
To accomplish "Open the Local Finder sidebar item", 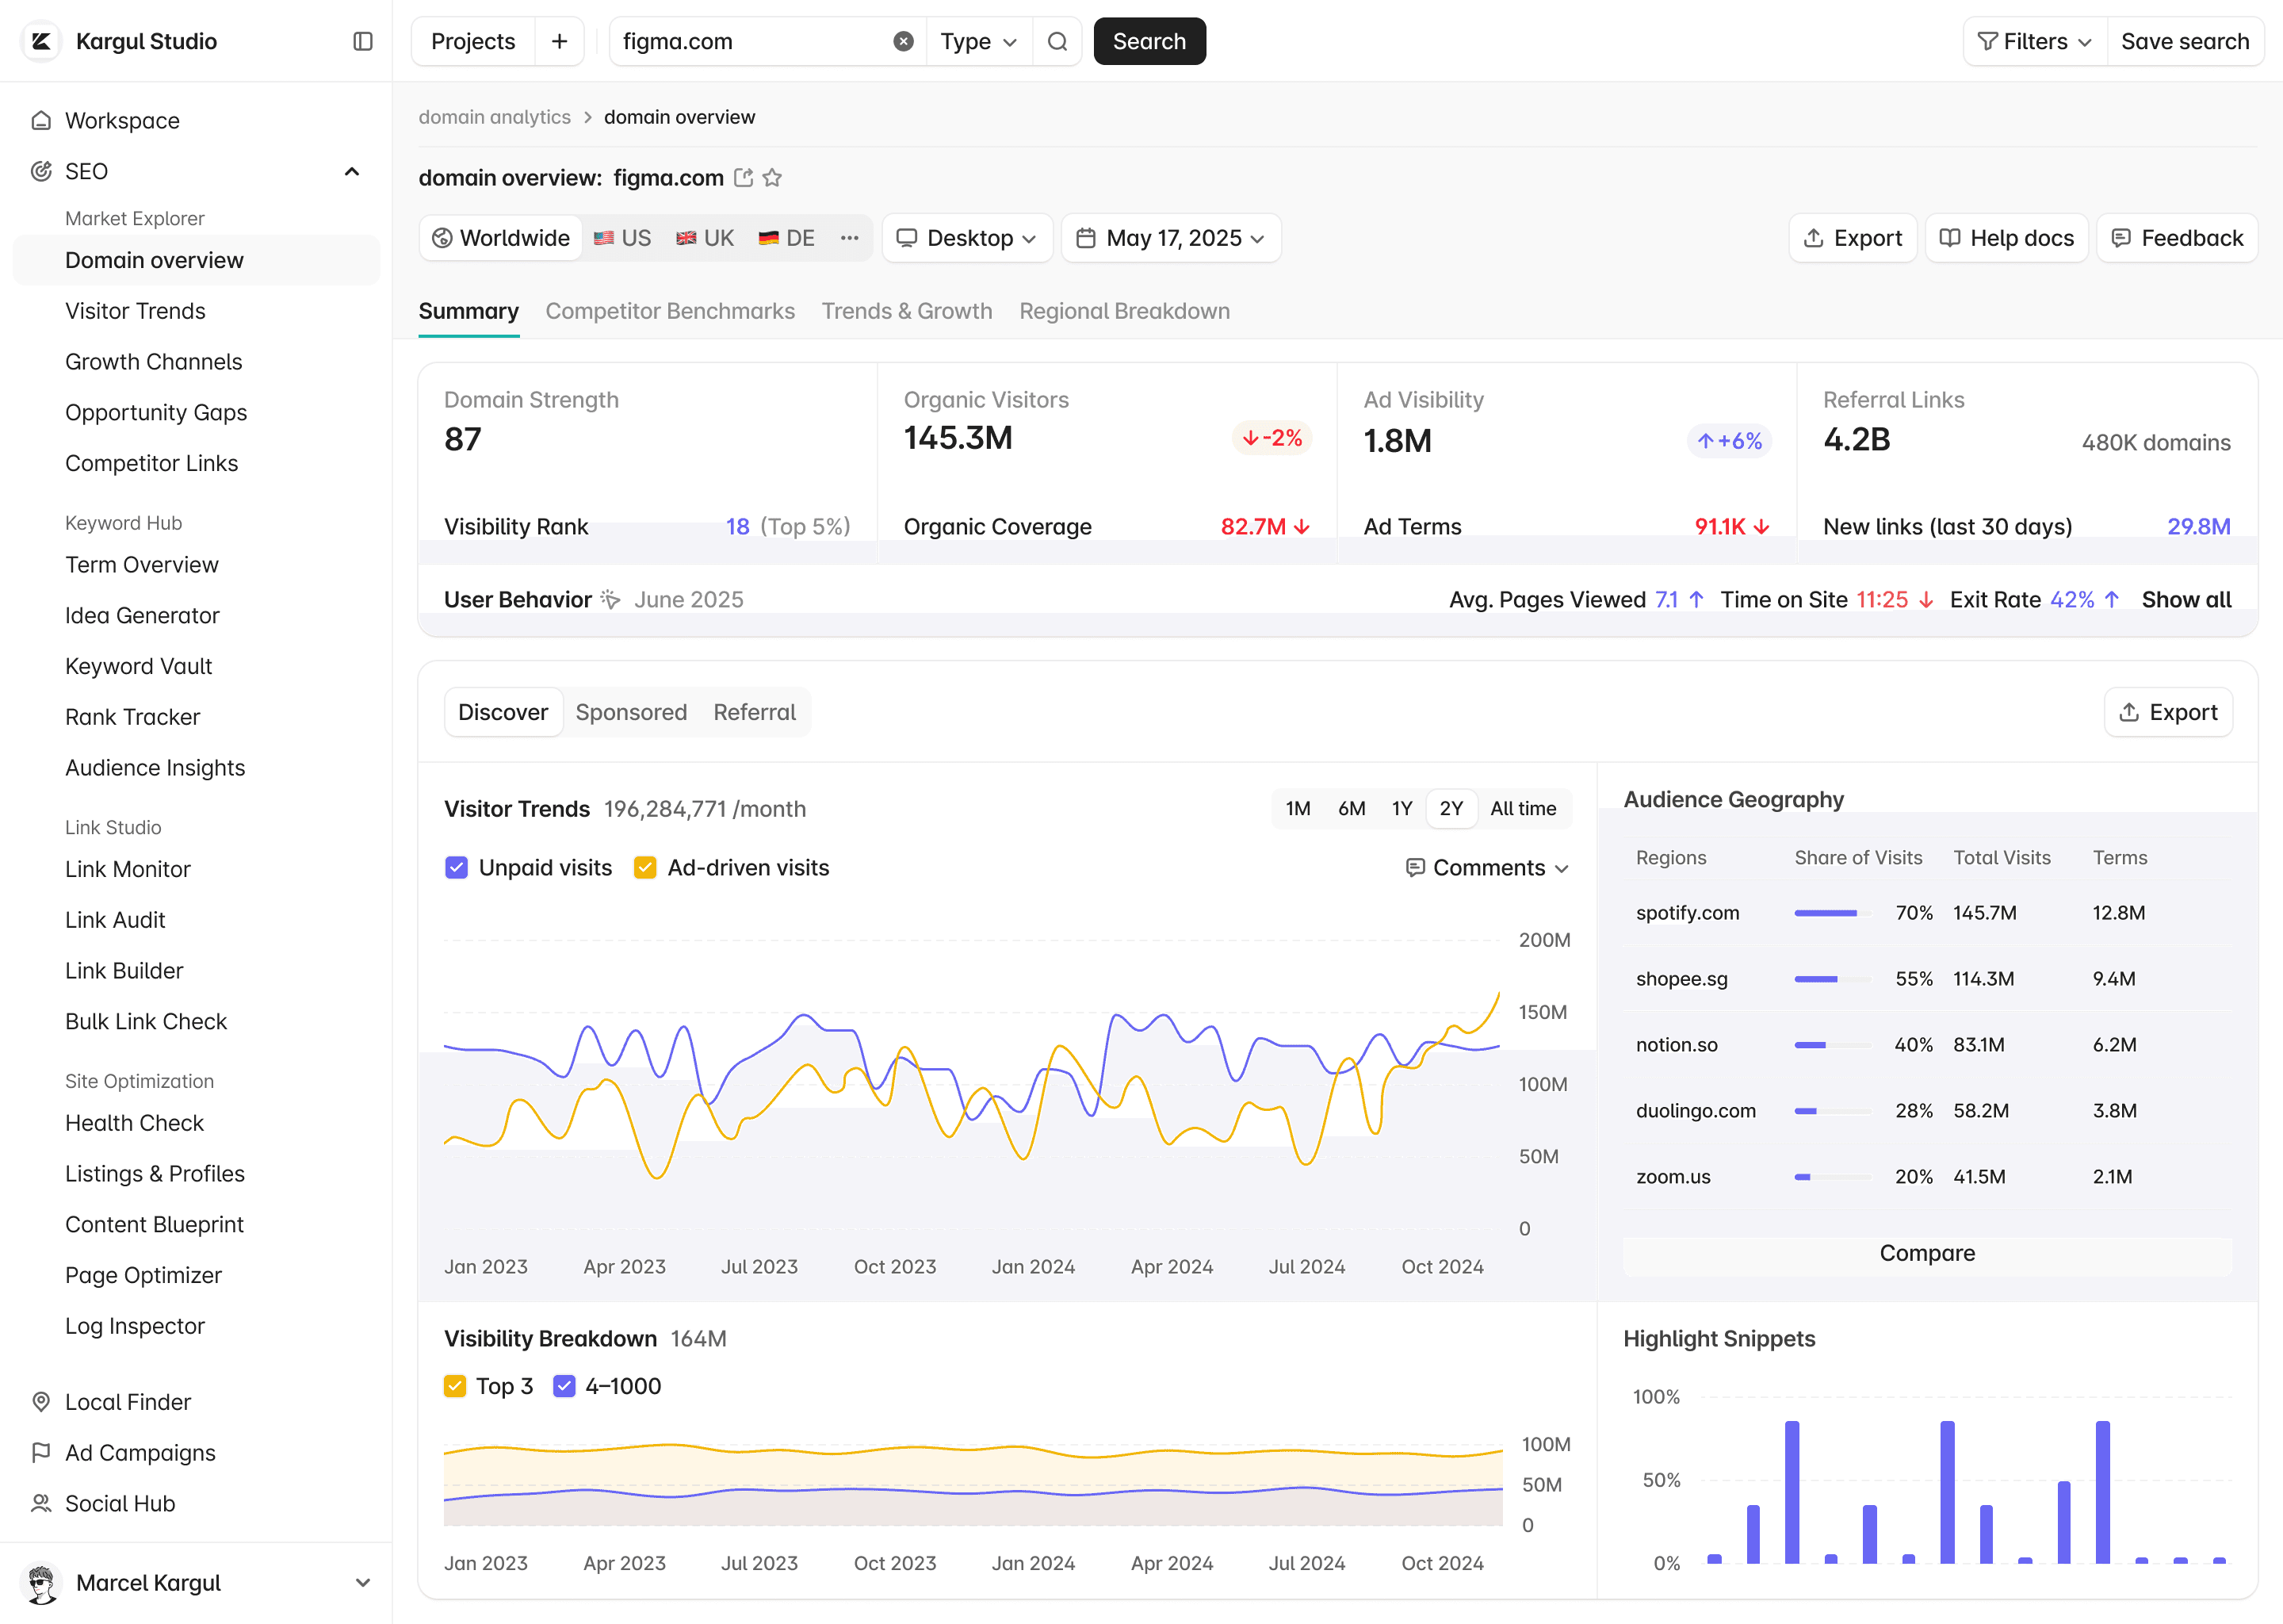I will coord(128,1402).
